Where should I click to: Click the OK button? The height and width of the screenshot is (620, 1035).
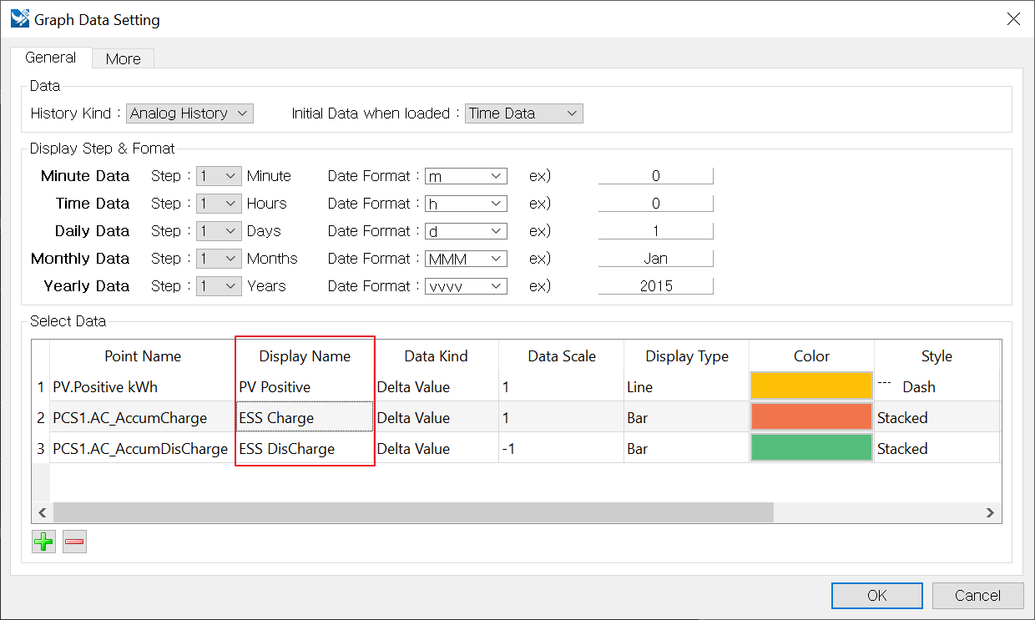tap(877, 596)
